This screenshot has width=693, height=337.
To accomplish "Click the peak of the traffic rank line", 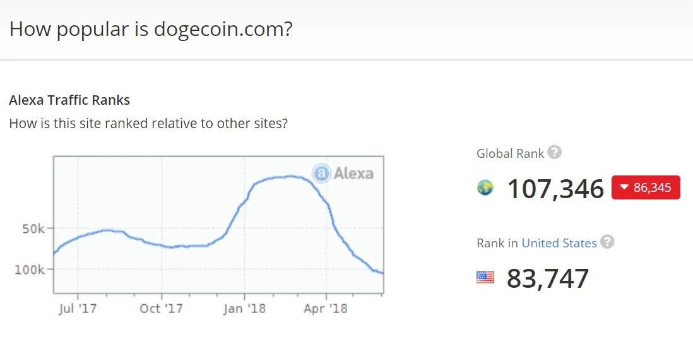I will pos(288,176).
